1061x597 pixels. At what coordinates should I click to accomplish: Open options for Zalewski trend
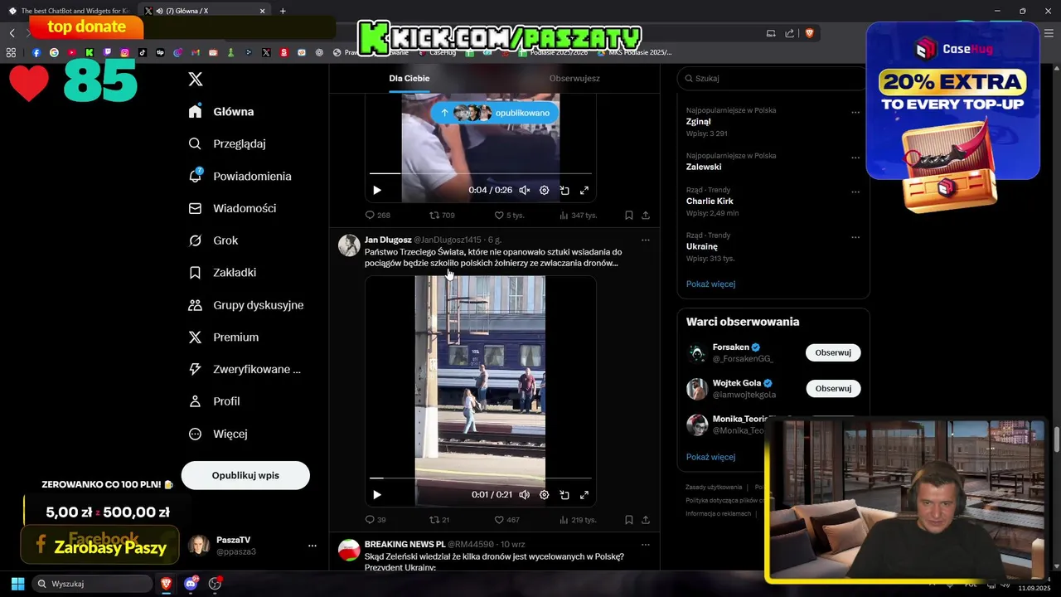click(855, 158)
